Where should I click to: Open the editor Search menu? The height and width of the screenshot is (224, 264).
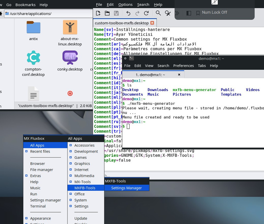pos(143,4)
